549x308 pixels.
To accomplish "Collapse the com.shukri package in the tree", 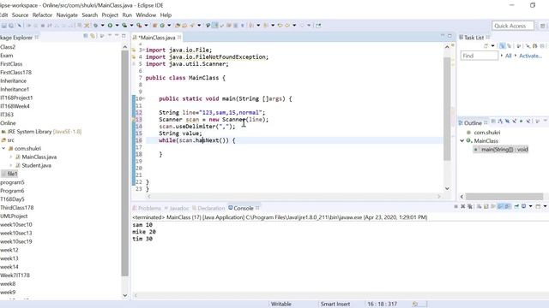I will pyautogui.click(x=3, y=148).
